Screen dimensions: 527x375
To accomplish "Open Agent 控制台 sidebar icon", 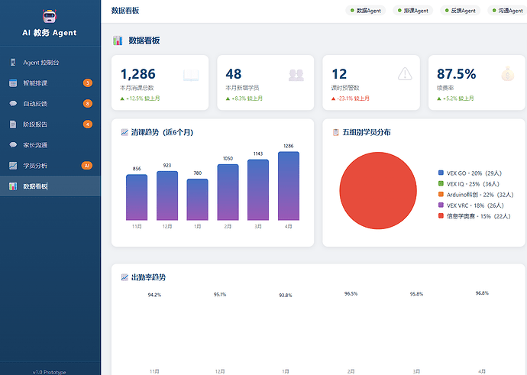I will tap(13, 62).
